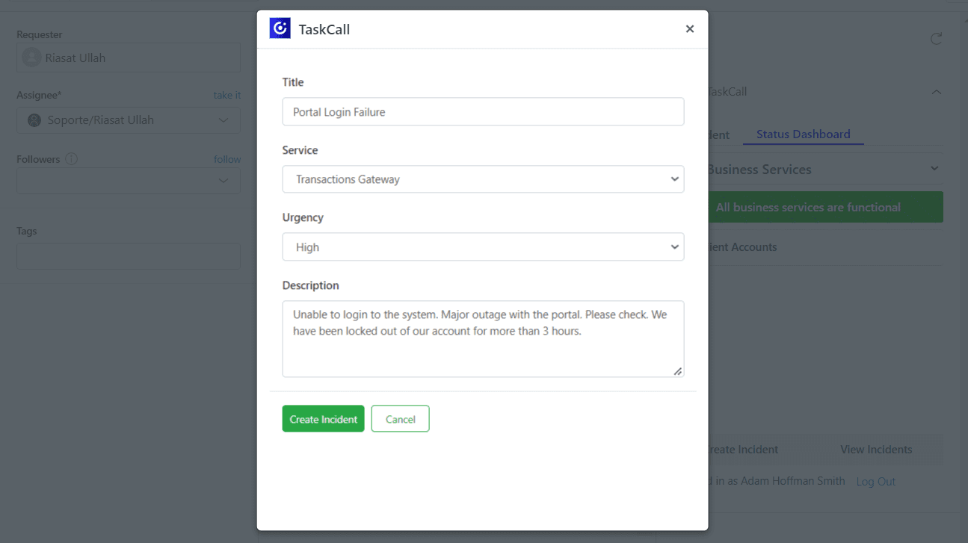This screenshot has height=543, width=968.
Task: Grab the Description textarea resize handle
Action: [677, 371]
